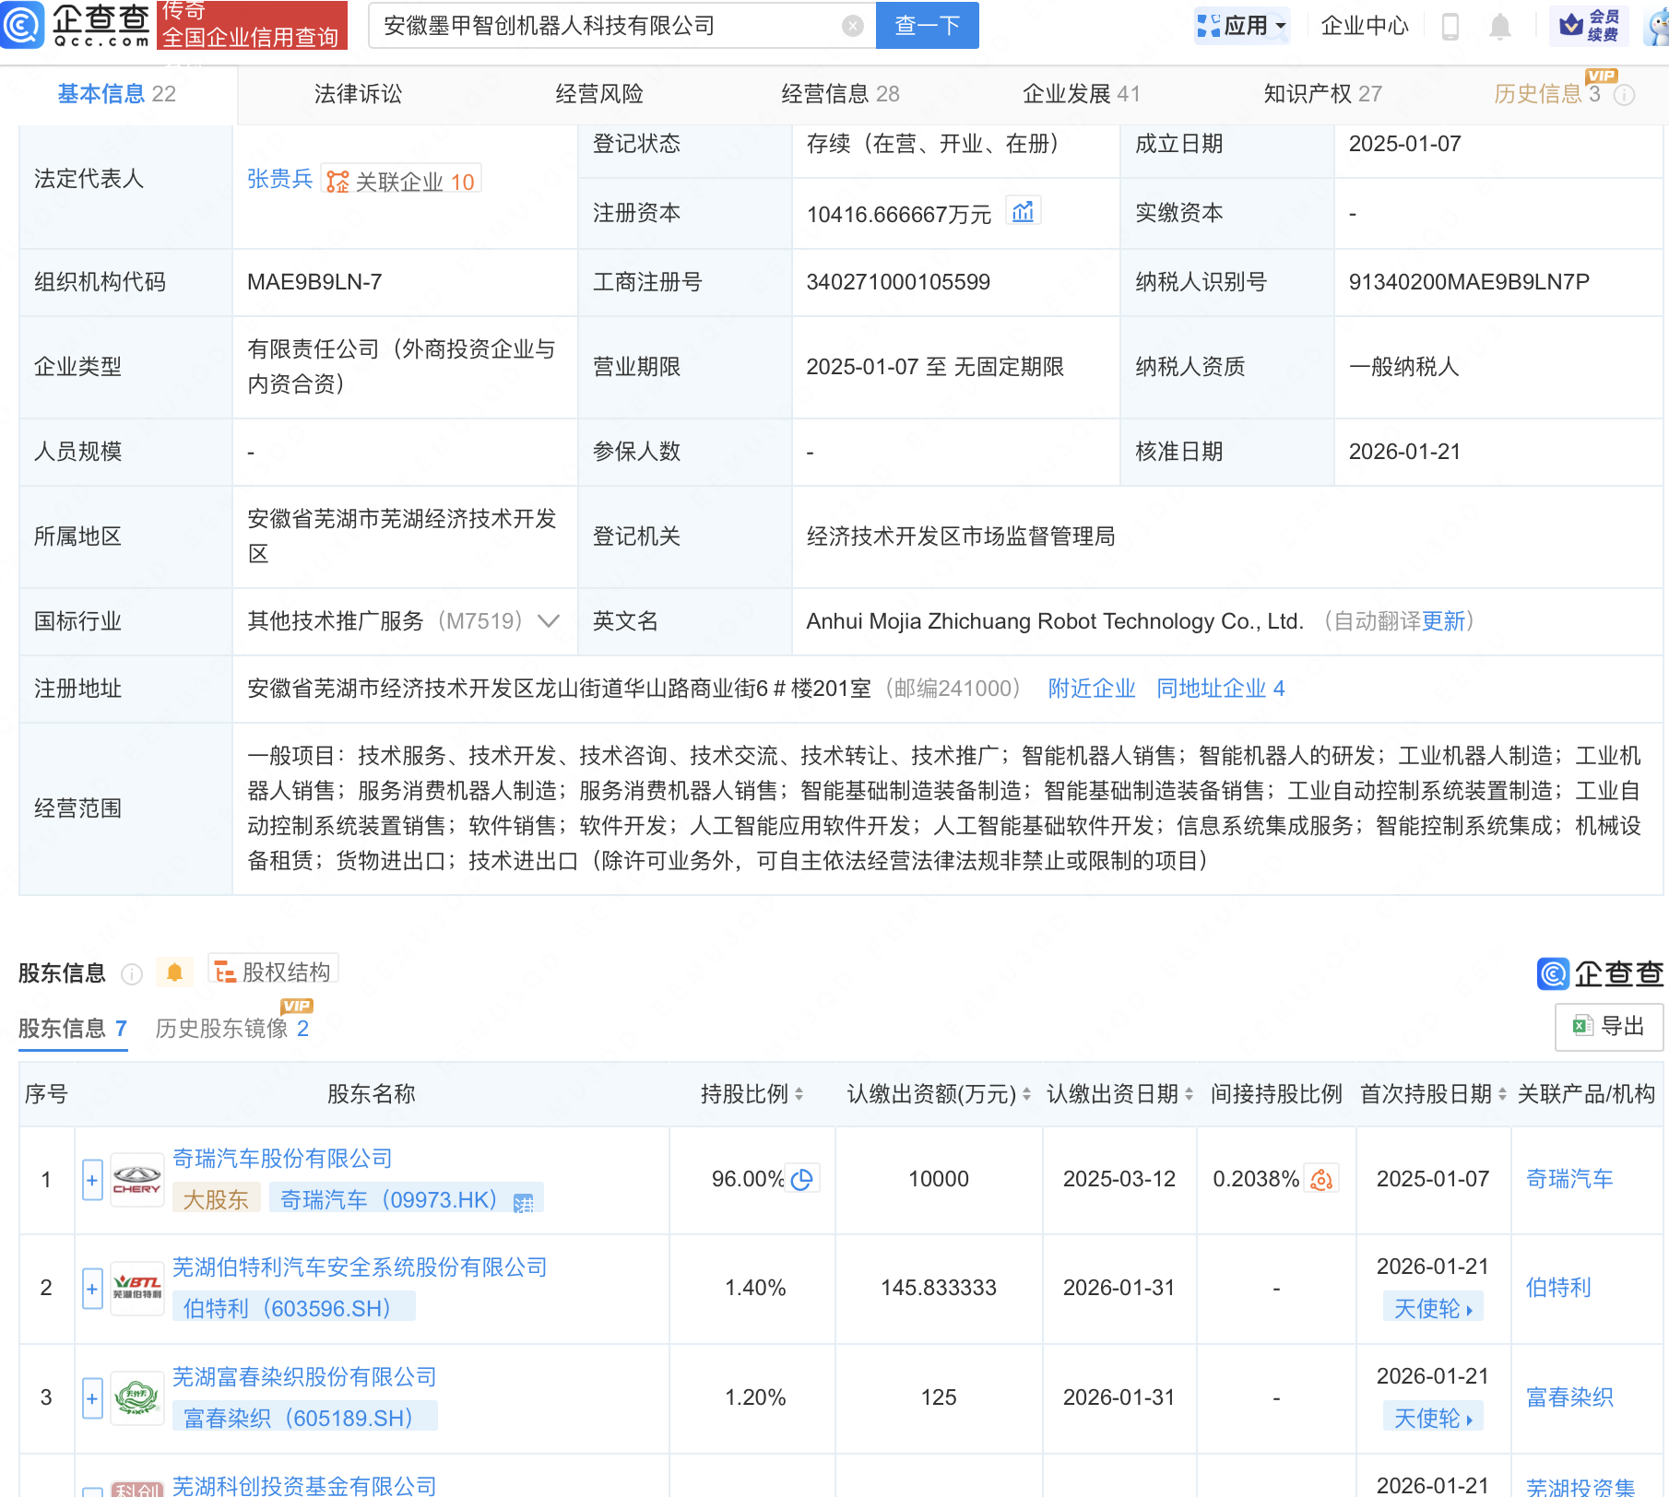Open the 应用 dropdown menu

point(1242,25)
